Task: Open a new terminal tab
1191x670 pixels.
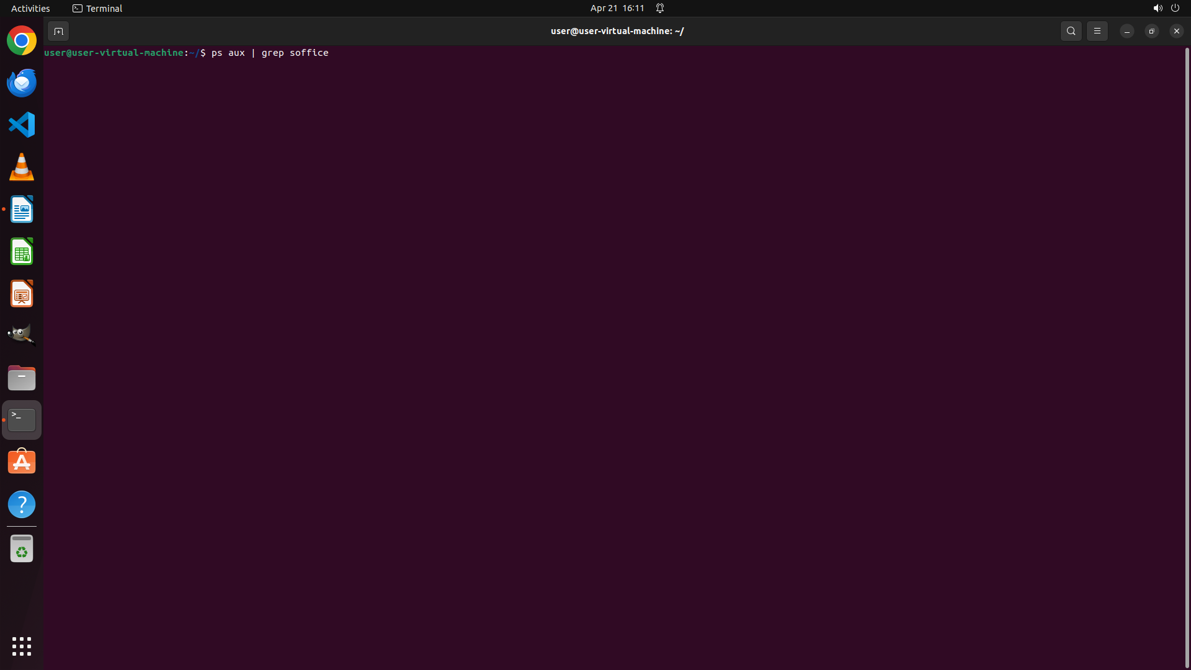Action: point(58,31)
